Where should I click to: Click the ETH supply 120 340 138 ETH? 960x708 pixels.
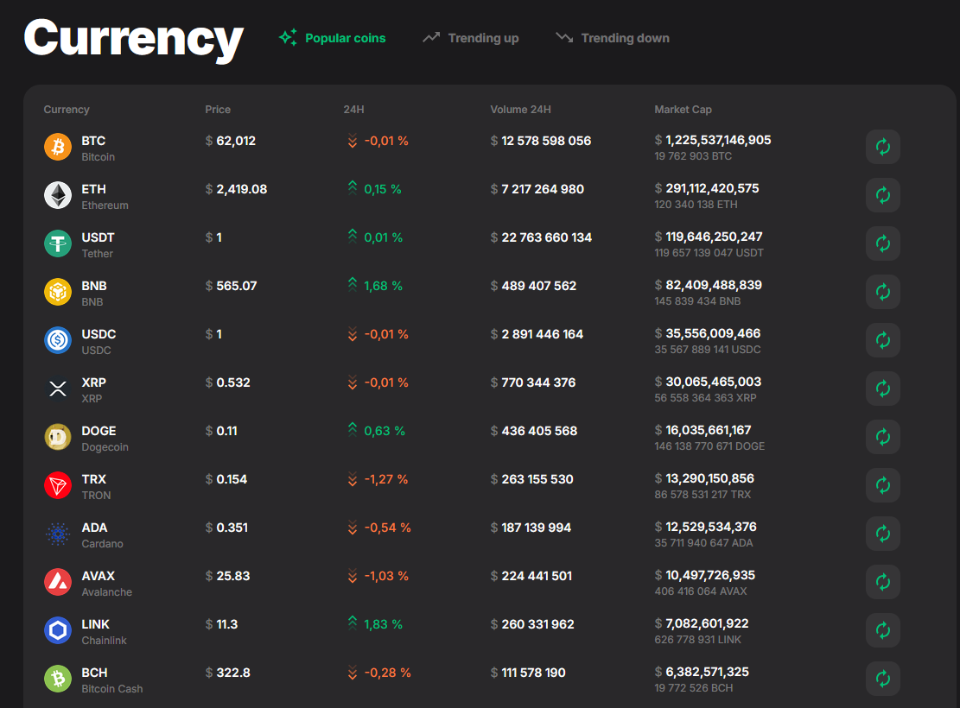click(x=696, y=205)
